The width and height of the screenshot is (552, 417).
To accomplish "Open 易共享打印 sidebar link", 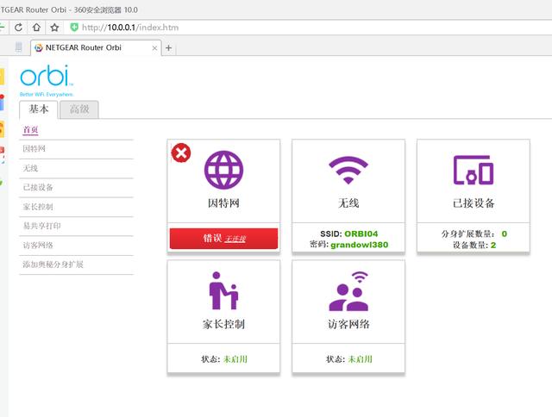I will tap(41, 226).
